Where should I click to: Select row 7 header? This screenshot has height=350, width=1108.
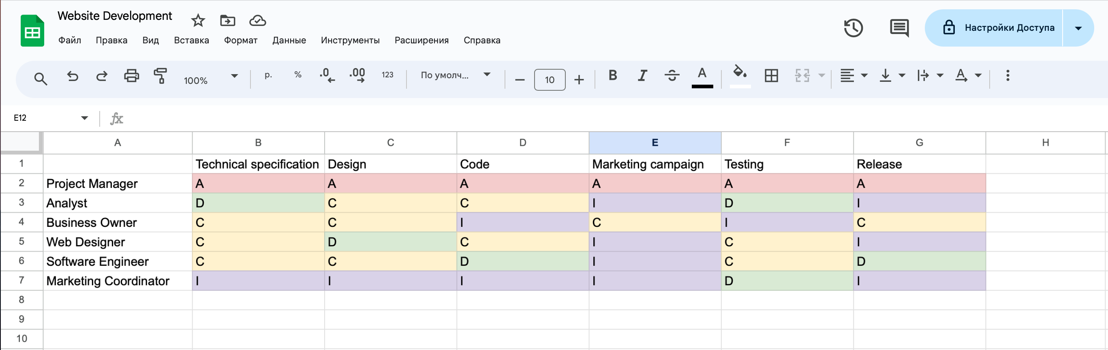(x=21, y=280)
